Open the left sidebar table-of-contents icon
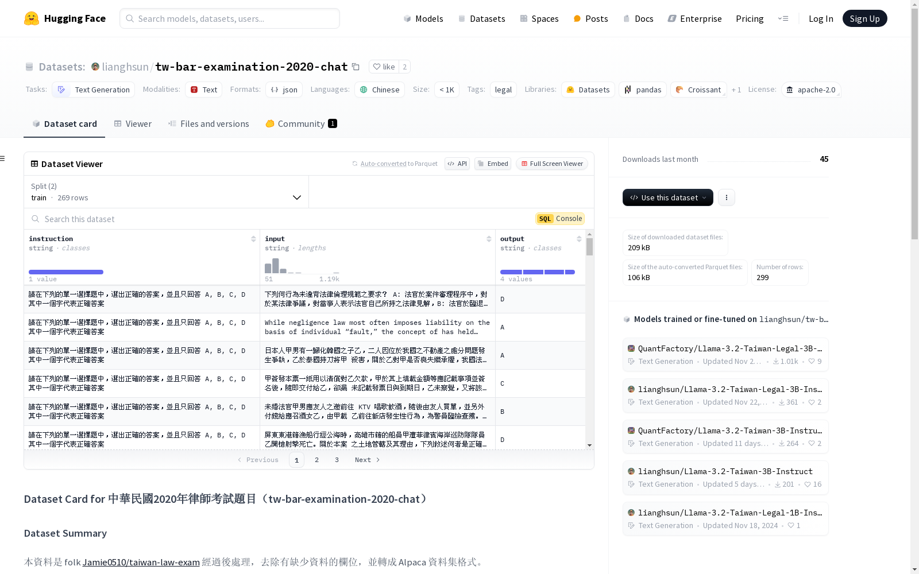The image size is (919, 574). (3, 158)
